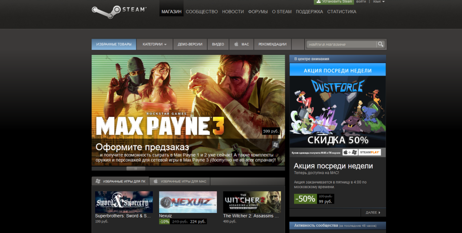The image size is (462, 233).
Task: Click the войти login link
Action: [x=361, y=1]
